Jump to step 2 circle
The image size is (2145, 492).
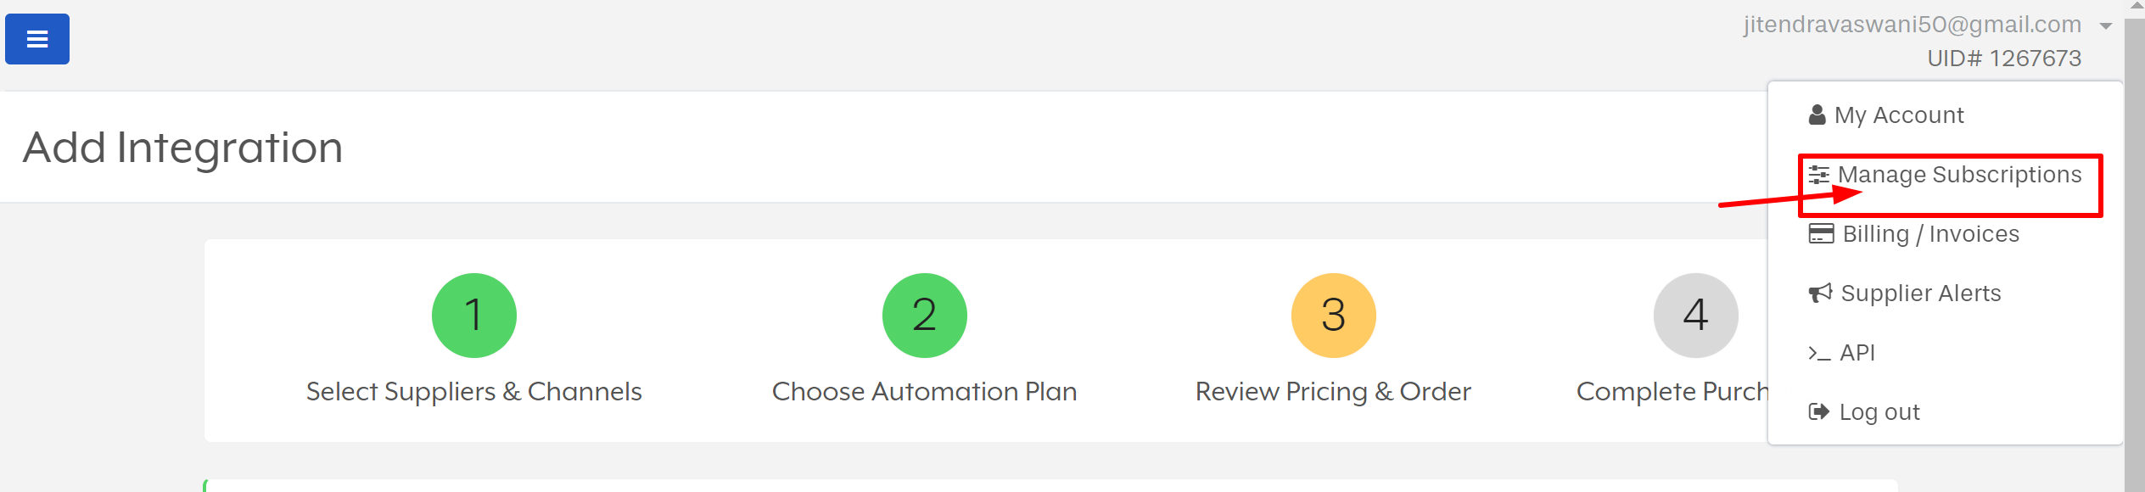(924, 316)
